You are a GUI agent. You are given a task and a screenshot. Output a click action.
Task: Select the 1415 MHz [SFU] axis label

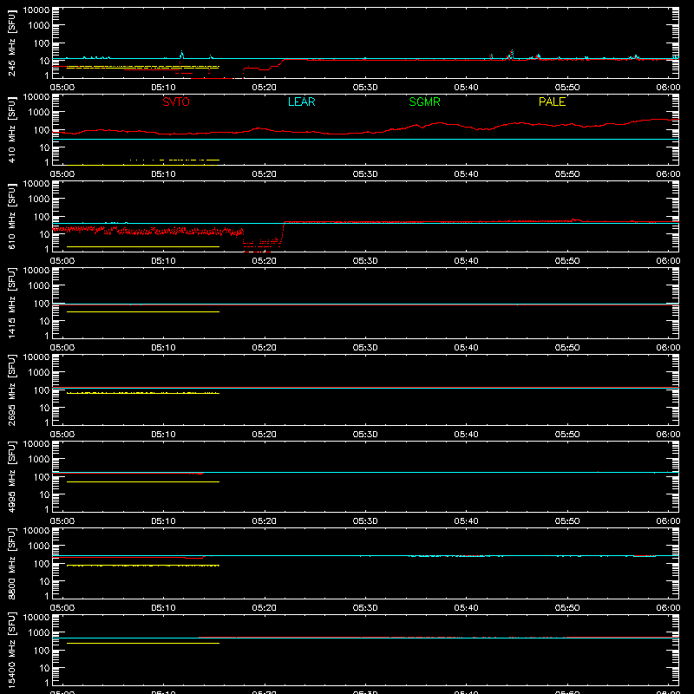click(11, 303)
